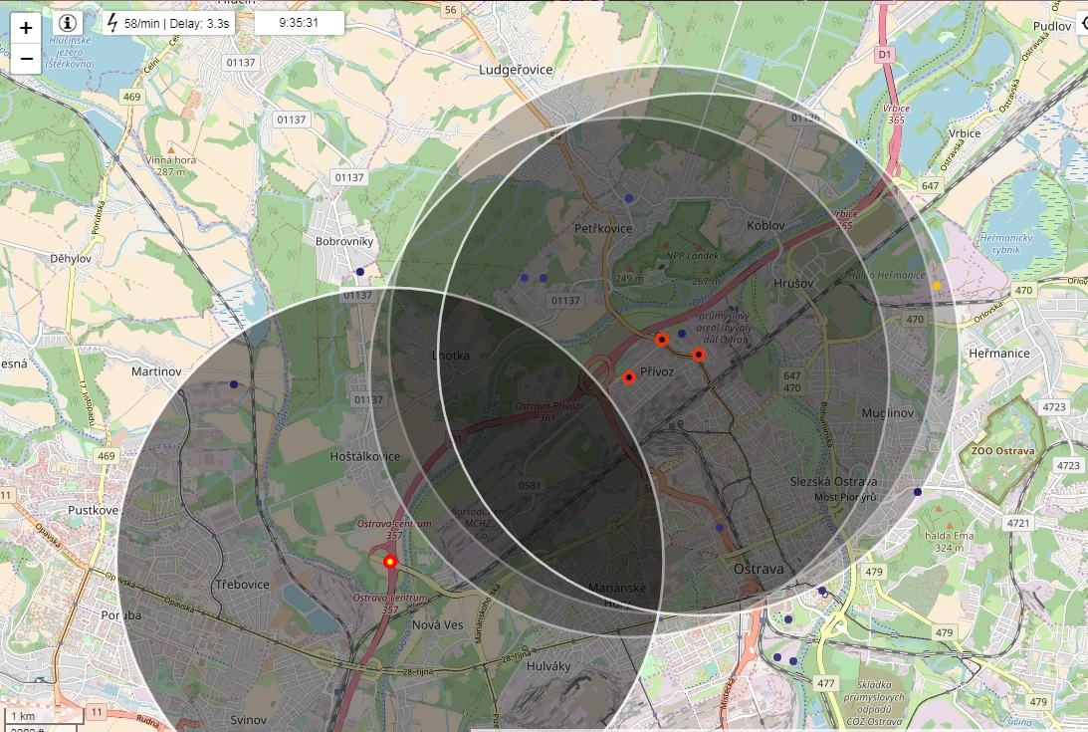Click the Nová Ves label
Screen dimensions: 1088x732
coord(437,625)
